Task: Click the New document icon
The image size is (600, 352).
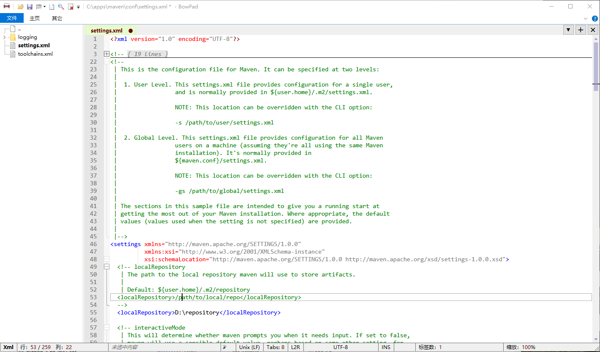Action: [52, 7]
